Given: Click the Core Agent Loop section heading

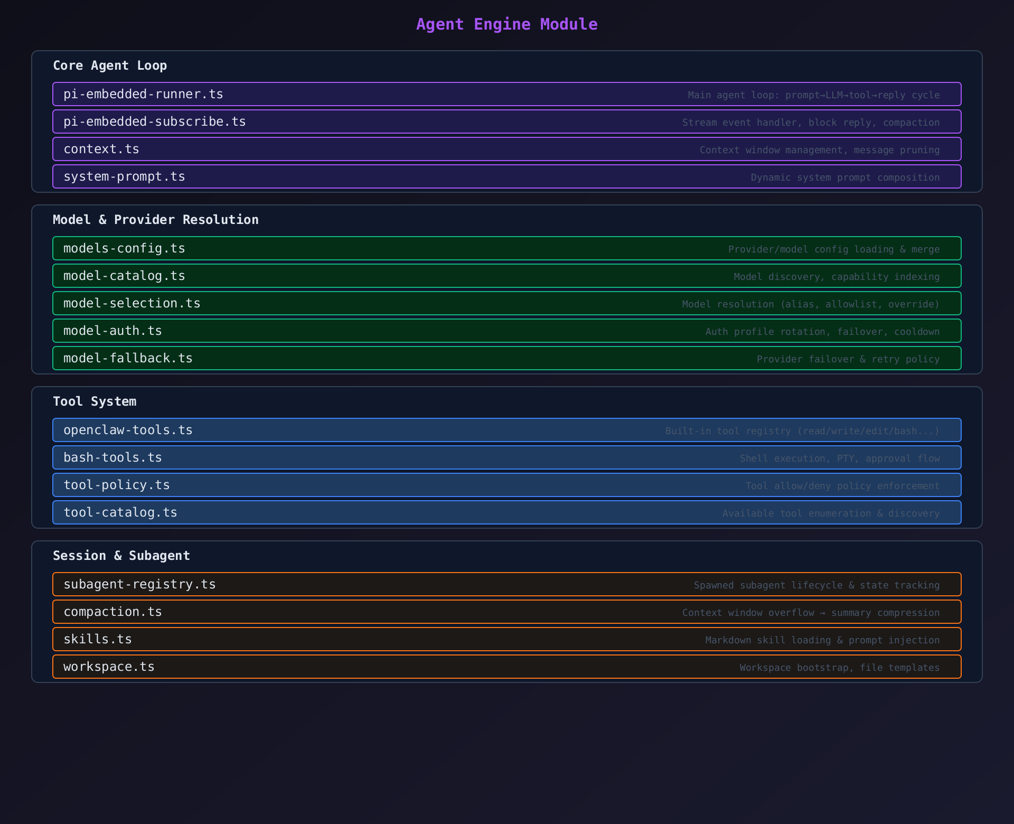Looking at the screenshot, I should click(110, 65).
